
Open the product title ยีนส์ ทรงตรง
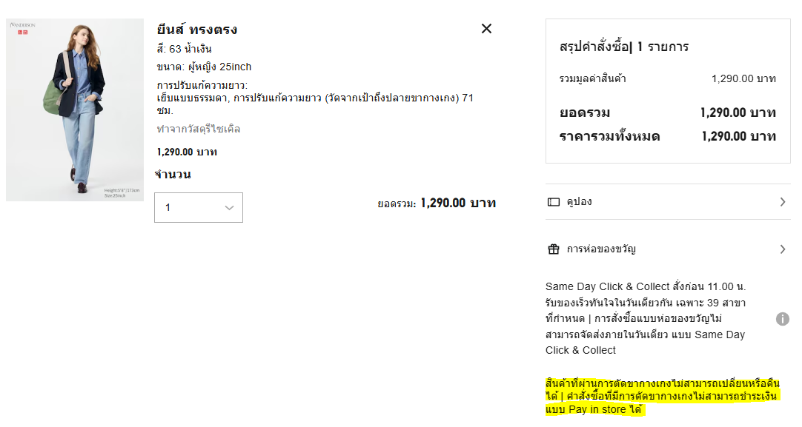(x=196, y=30)
